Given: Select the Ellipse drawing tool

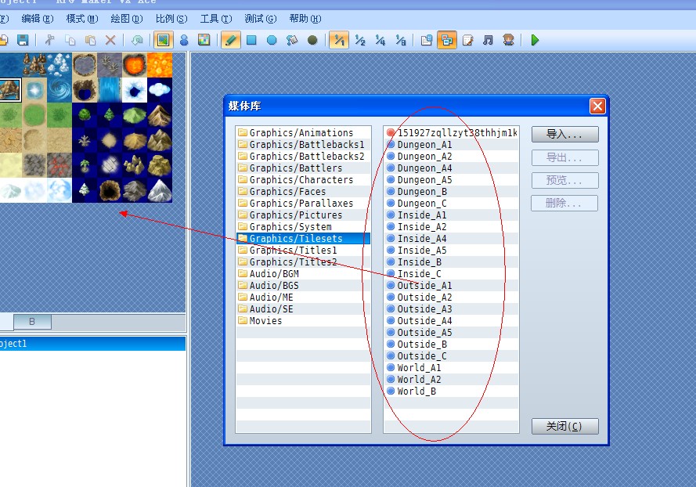Looking at the screenshot, I should pyautogui.click(x=272, y=41).
